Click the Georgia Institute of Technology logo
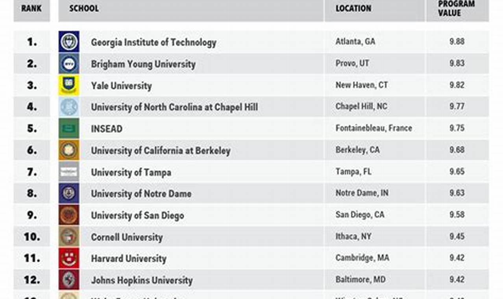Screen dimensions: 503x299 69,42
